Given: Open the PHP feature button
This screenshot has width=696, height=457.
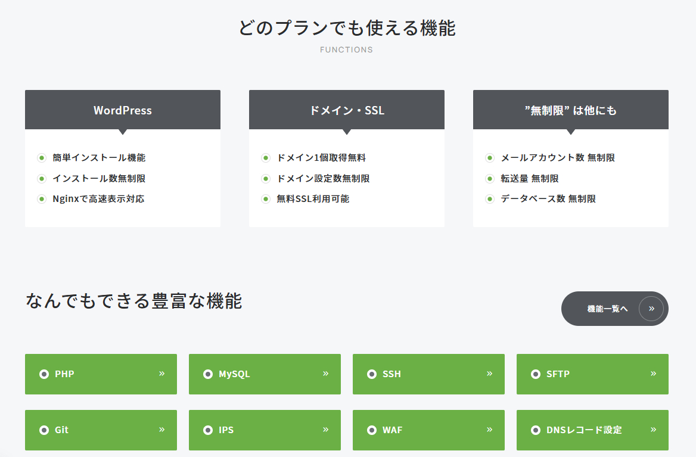Looking at the screenshot, I should pos(101,374).
